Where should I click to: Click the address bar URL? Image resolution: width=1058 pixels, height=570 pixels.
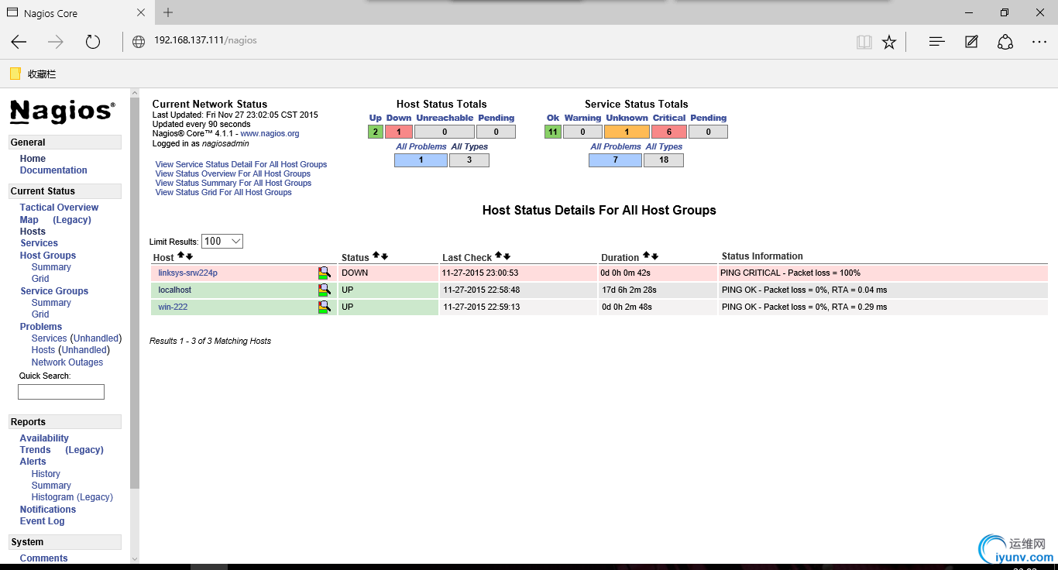pos(205,40)
